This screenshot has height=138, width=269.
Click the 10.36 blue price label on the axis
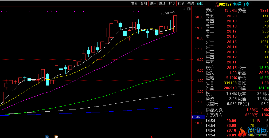pos(196,117)
